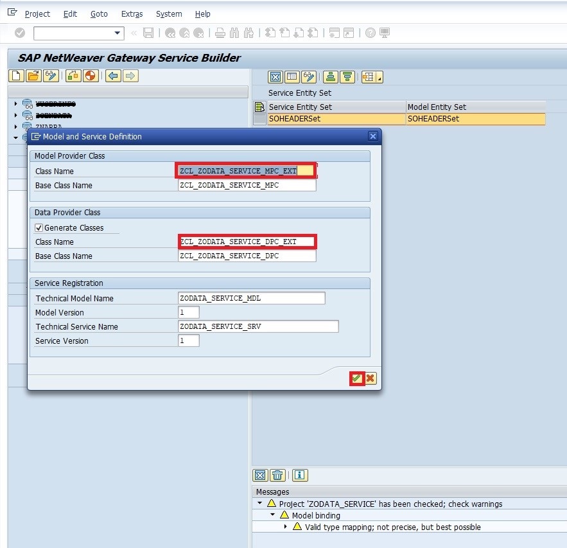Expand the Valid type mapping warning
The width and height of the screenshot is (567, 548).
point(285,527)
